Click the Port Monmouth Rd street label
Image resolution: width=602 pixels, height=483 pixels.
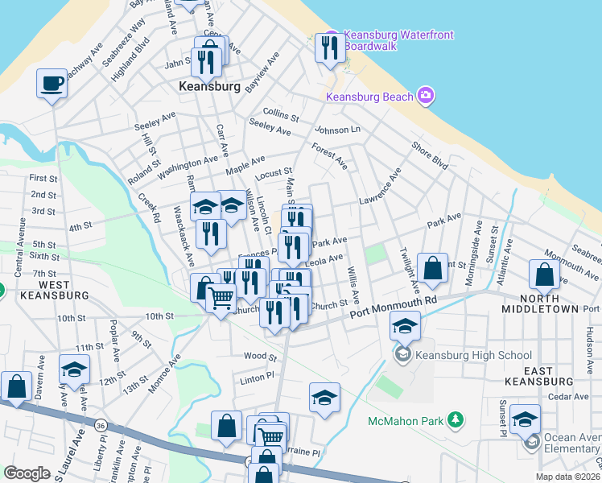tap(393, 307)
